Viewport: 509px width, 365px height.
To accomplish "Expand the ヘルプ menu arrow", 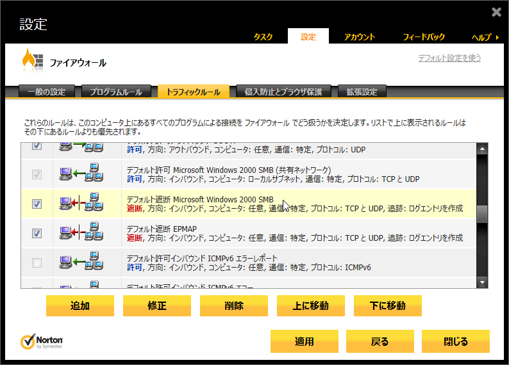I will coord(497,37).
